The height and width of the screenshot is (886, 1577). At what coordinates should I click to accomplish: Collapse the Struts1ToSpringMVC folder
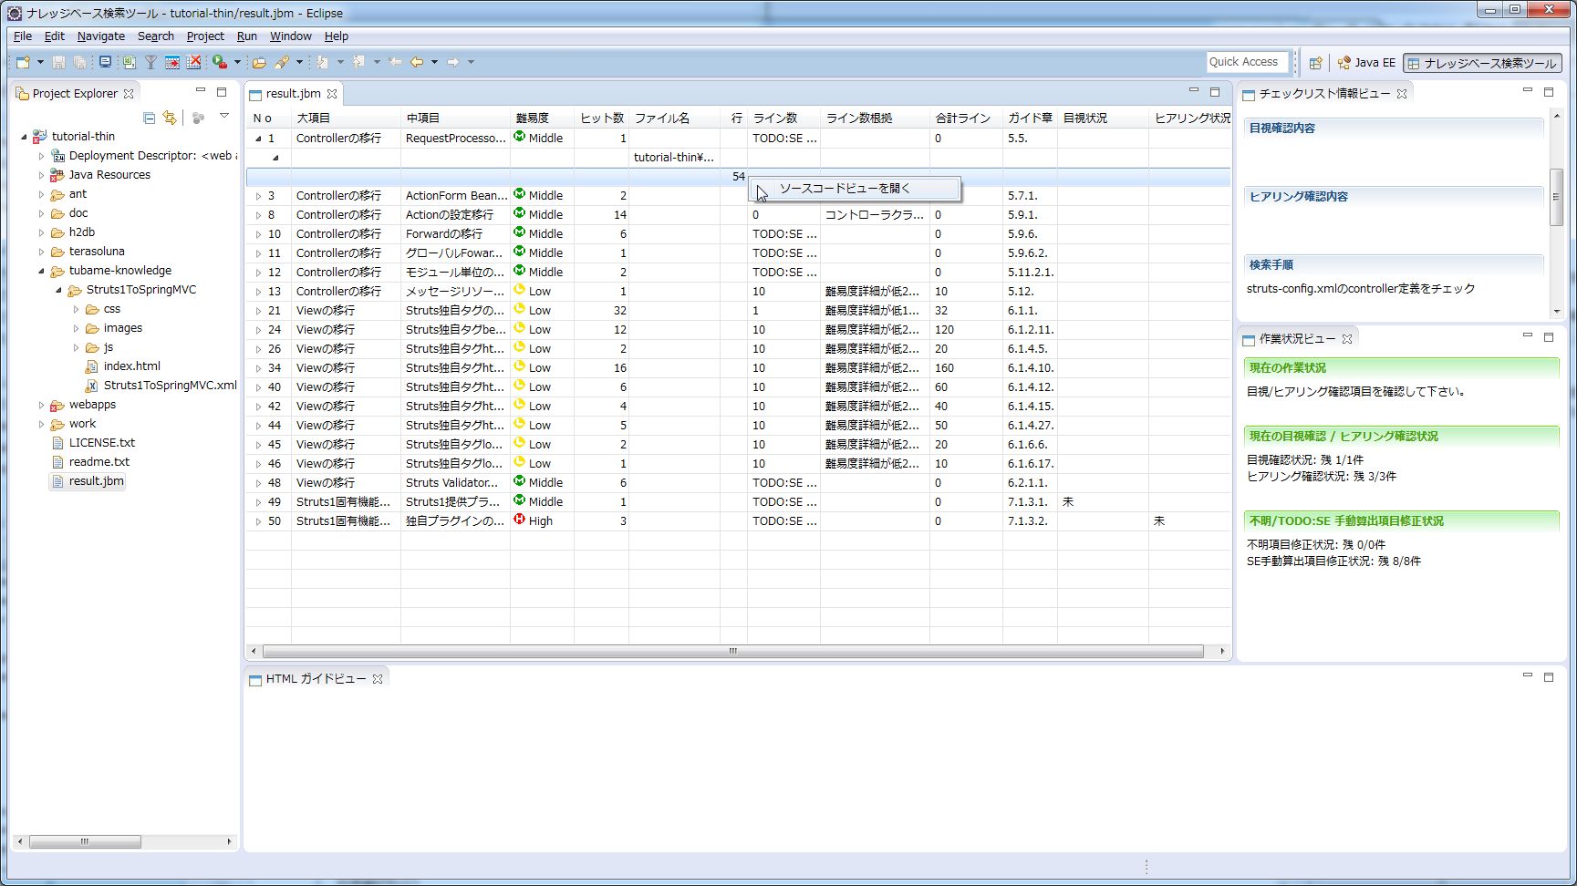(x=58, y=290)
